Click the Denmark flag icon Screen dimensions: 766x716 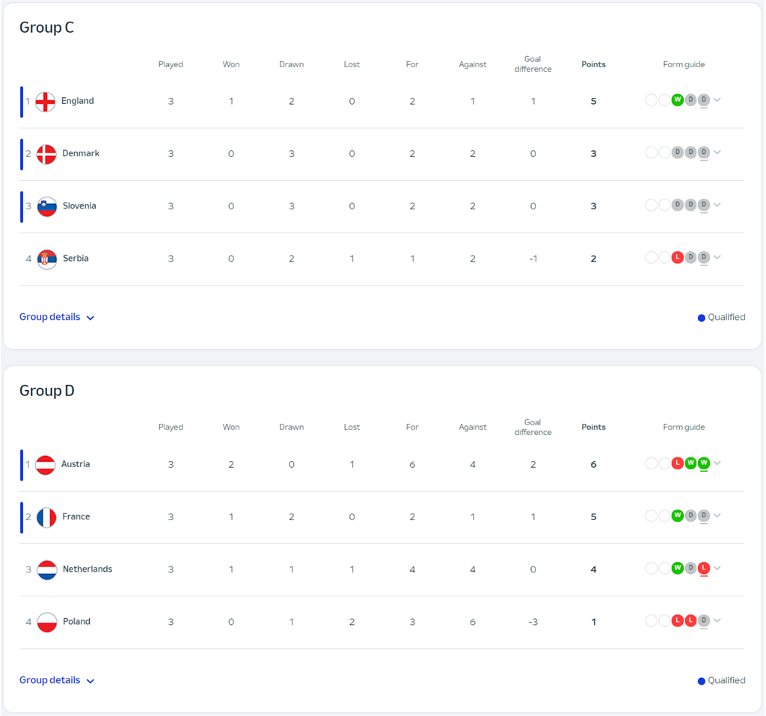47,154
